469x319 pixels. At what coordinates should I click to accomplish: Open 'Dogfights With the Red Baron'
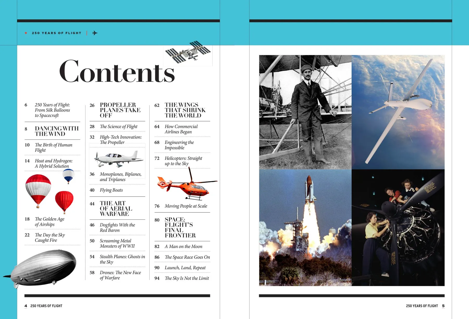click(117, 228)
